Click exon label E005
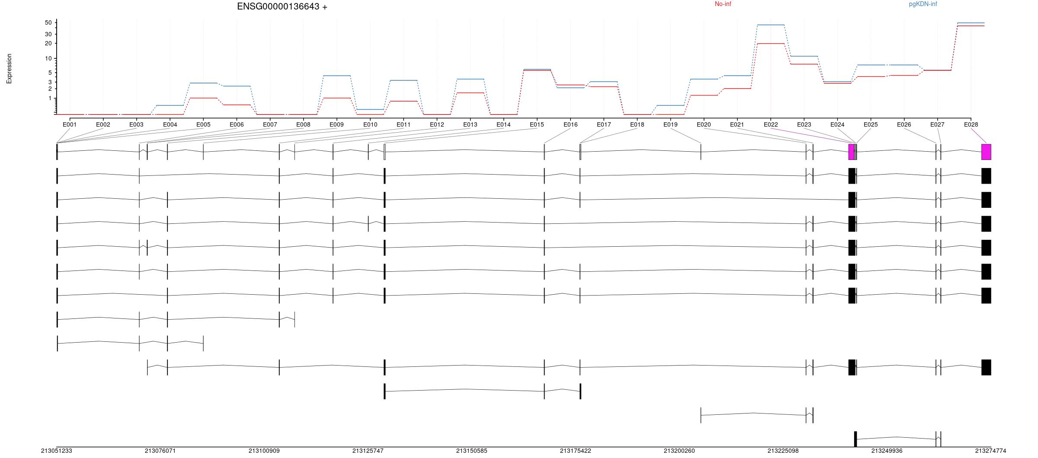 coord(203,124)
